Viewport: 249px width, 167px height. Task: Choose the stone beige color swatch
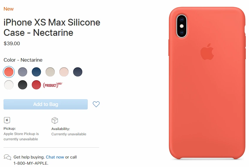(50, 72)
